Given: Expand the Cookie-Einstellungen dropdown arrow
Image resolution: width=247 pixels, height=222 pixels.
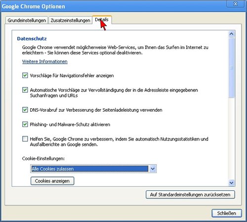Looking at the screenshot, I should pyautogui.click(x=153, y=169).
